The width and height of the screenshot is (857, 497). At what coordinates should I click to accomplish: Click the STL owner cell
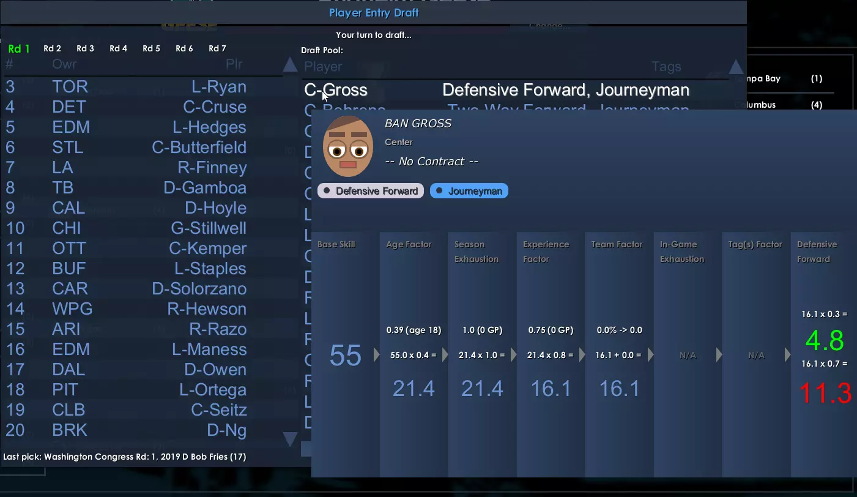click(x=68, y=148)
